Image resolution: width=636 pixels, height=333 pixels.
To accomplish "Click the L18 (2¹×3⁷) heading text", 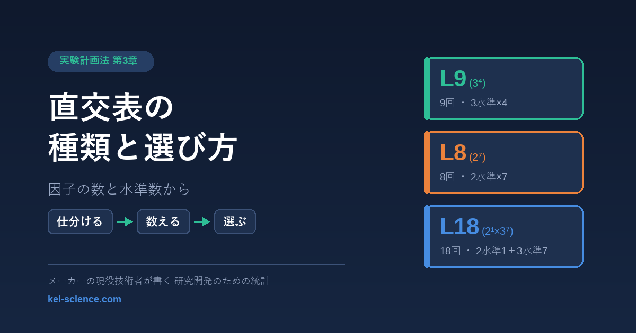I will 476,227.
